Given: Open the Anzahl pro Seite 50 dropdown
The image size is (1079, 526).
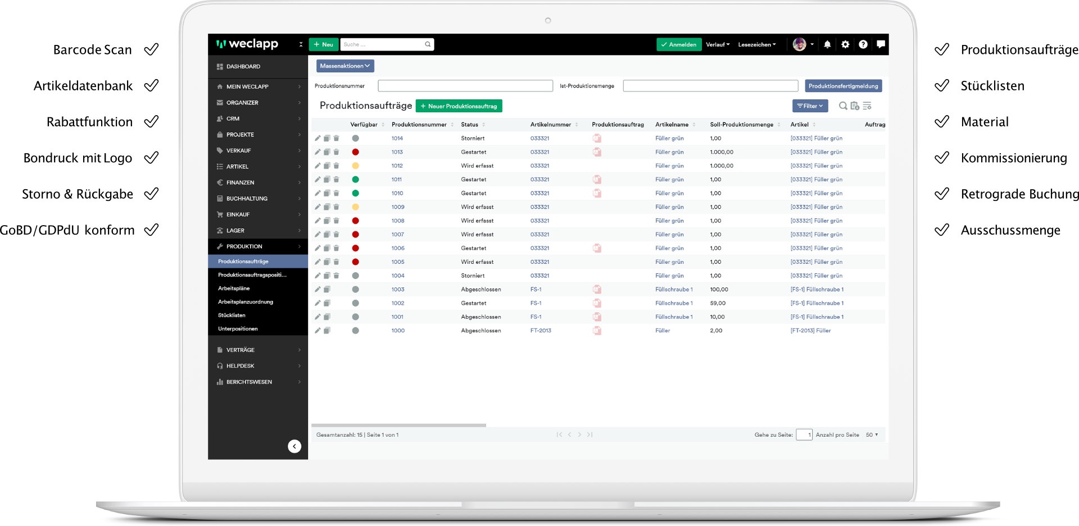Looking at the screenshot, I should point(872,434).
